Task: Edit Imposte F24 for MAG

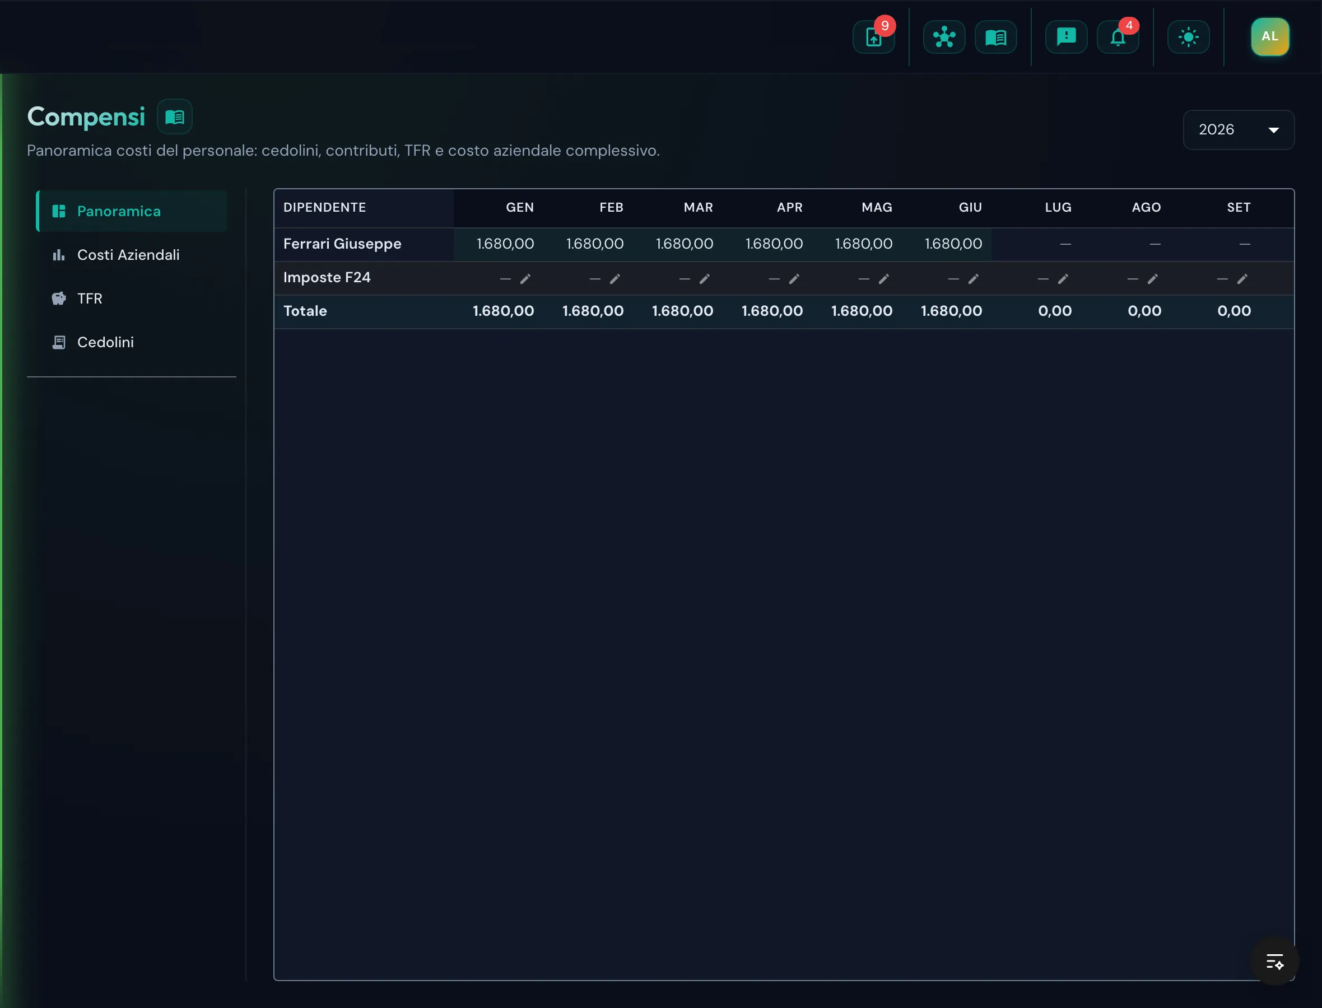Action: pos(883,279)
